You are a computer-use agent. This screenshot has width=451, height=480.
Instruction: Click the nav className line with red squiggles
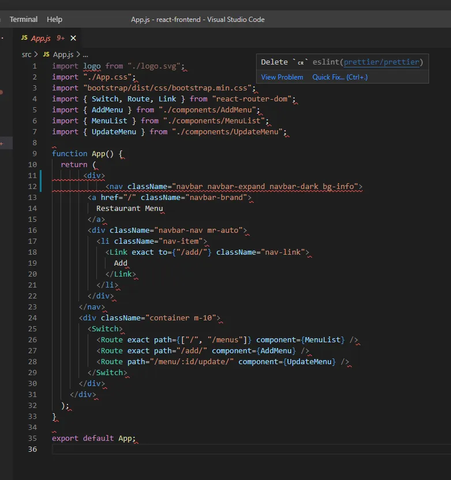[231, 186]
